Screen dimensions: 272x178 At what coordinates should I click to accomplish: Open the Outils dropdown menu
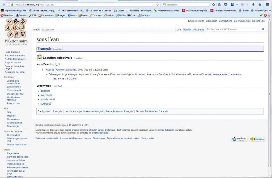click(x=121, y=15)
